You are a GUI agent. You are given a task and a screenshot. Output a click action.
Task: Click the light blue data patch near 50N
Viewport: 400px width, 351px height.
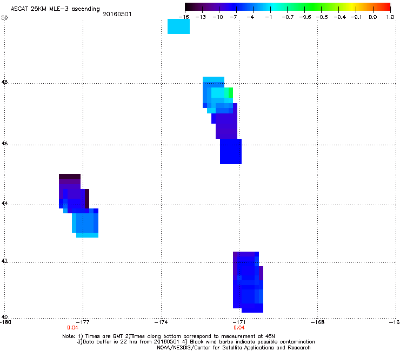(x=178, y=26)
